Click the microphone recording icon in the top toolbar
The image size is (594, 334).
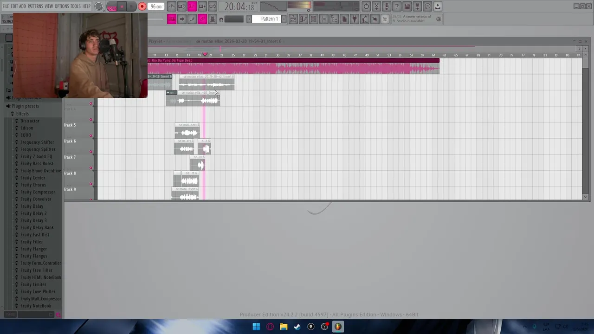pos(387,6)
